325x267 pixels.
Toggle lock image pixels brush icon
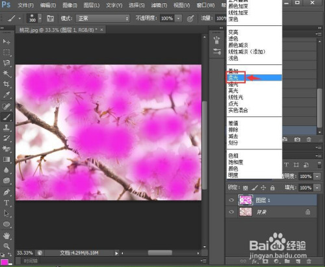(255, 188)
